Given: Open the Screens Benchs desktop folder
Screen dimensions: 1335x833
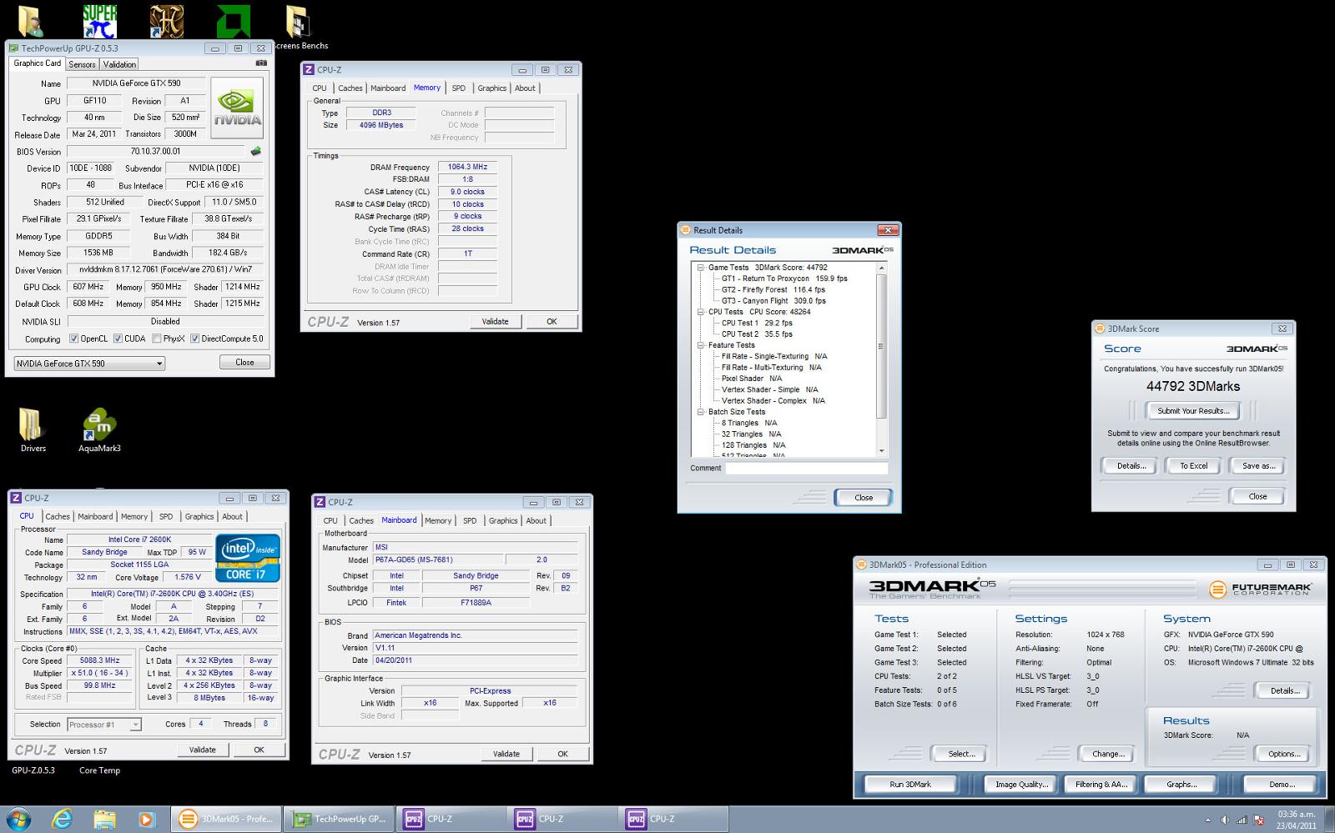Looking at the screenshot, I should point(298,28).
